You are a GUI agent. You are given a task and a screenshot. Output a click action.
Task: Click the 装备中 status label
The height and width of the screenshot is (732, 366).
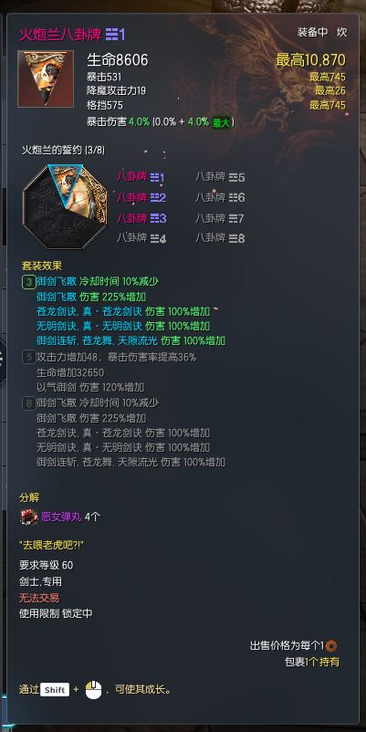[x=313, y=32]
